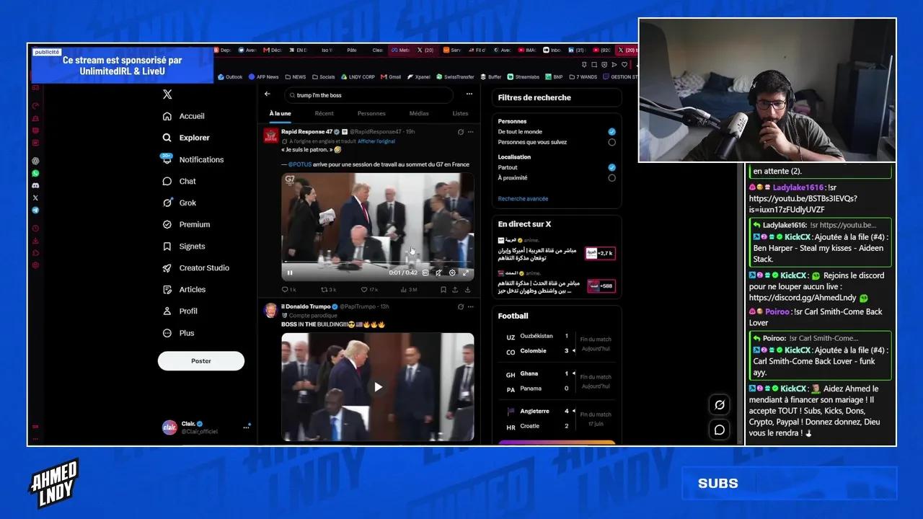Viewport: 923px width, 519px height.
Task: Open account options next to Clair. profile
Action: [246, 427]
